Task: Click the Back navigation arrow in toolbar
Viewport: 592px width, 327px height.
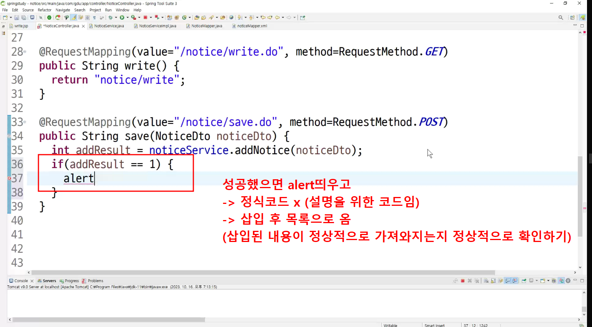Action: pyautogui.click(x=277, y=17)
